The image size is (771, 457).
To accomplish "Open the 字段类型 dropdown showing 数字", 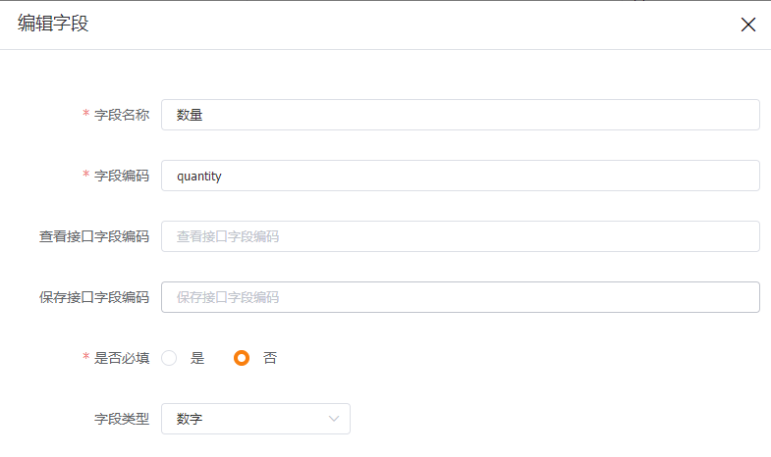I will coord(255,419).
